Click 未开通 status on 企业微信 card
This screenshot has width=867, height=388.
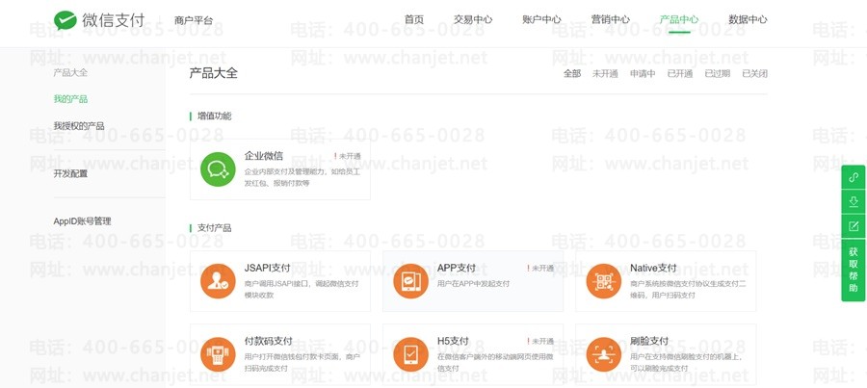point(347,156)
